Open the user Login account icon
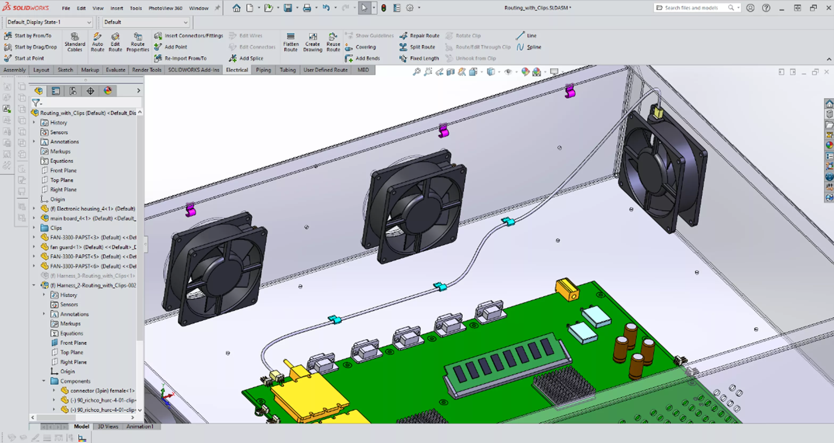Screen dimensions: 834x443 [750, 8]
